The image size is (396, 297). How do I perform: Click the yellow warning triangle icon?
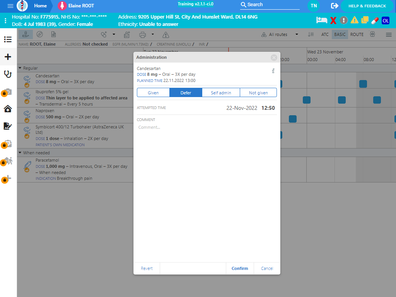click(x=354, y=20)
